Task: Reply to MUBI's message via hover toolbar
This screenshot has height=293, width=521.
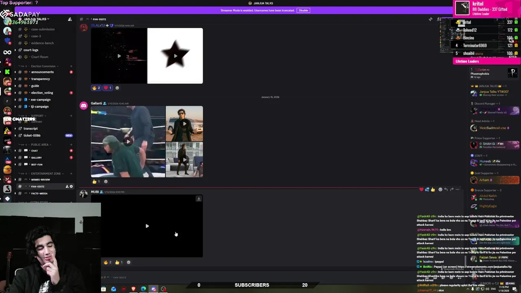Action: (x=446, y=189)
